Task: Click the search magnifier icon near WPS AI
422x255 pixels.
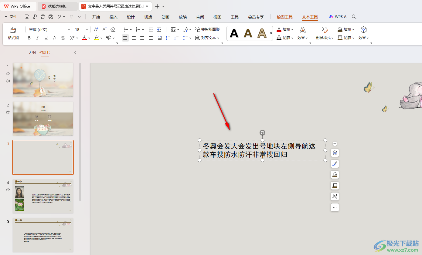Action: coord(354,17)
